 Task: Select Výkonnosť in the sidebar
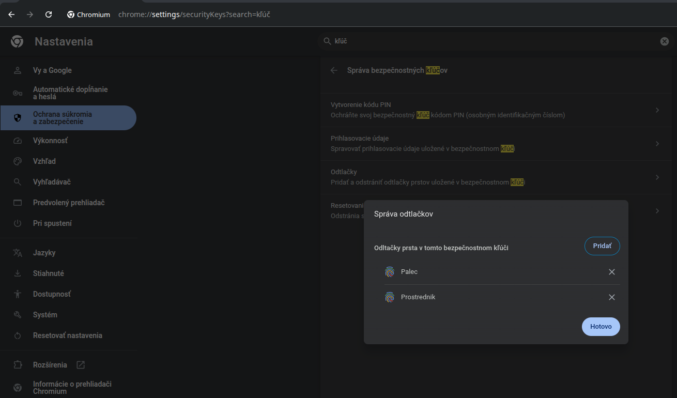50,141
